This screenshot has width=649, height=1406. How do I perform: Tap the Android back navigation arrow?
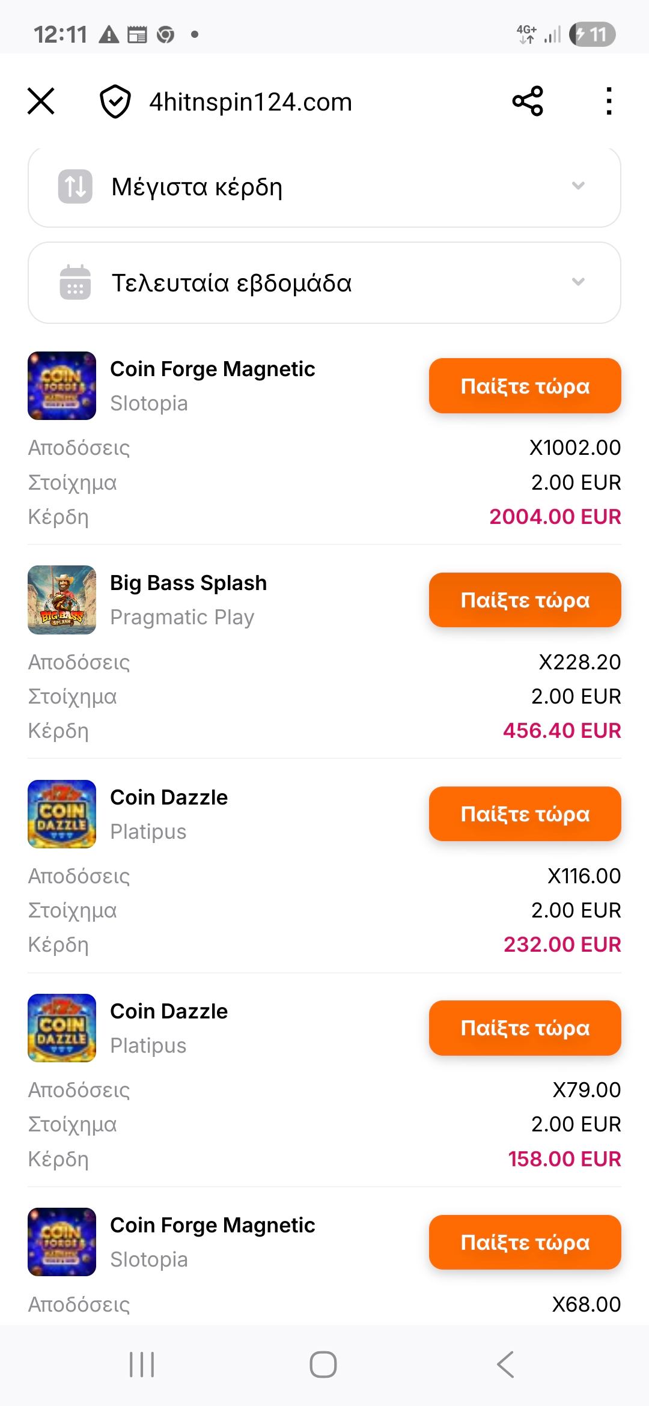coord(505,1365)
